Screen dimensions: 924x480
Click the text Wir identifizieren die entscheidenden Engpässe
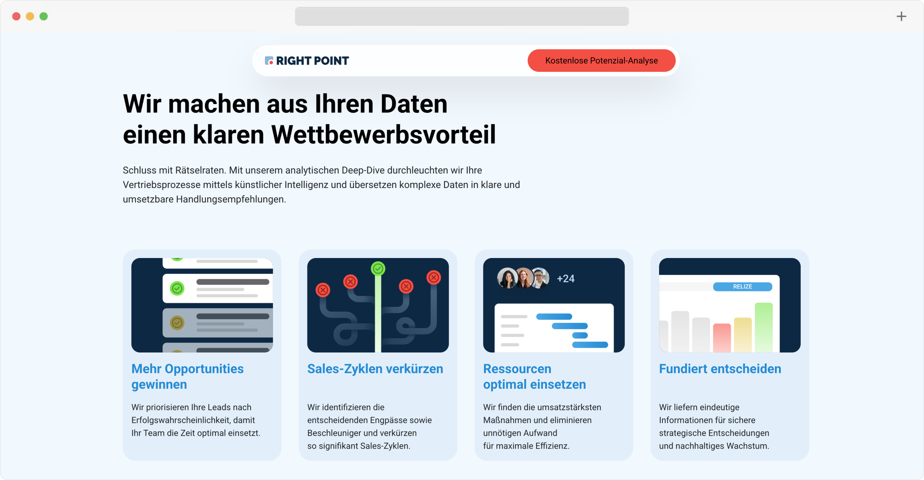click(370, 426)
